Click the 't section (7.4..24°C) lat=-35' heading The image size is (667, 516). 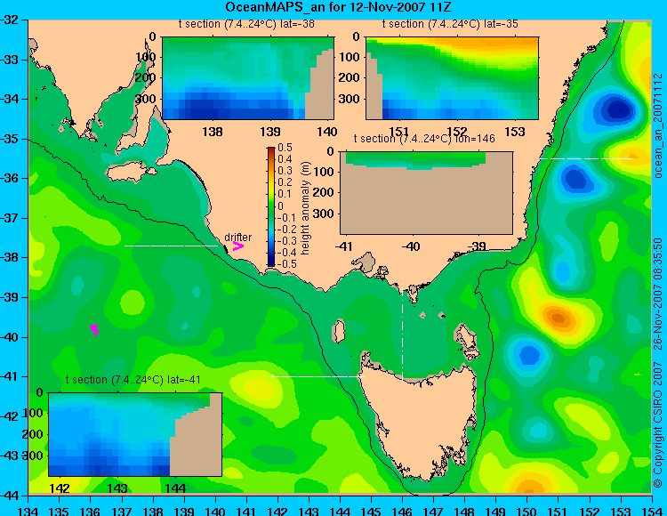coord(450,24)
